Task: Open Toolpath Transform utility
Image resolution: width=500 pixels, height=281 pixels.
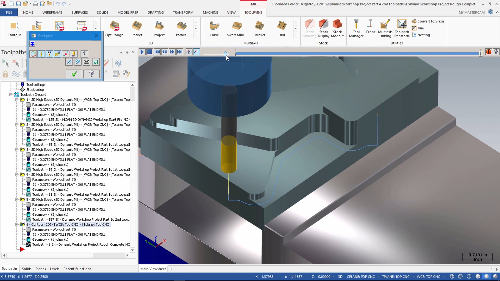Action: point(402,28)
